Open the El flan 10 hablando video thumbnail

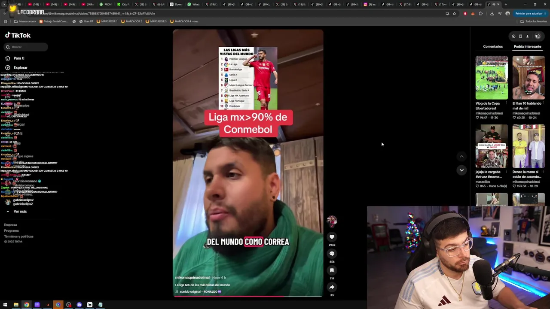(x=529, y=78)
